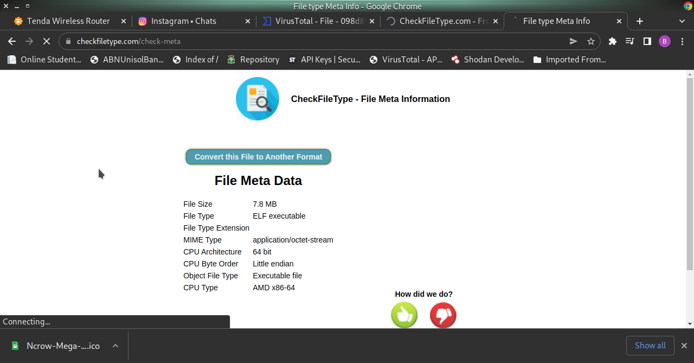Image resolution: width=694 pixels, height=363 pixels.
Task: Open the VirusTotal File tab
Action: click(317, 21)
